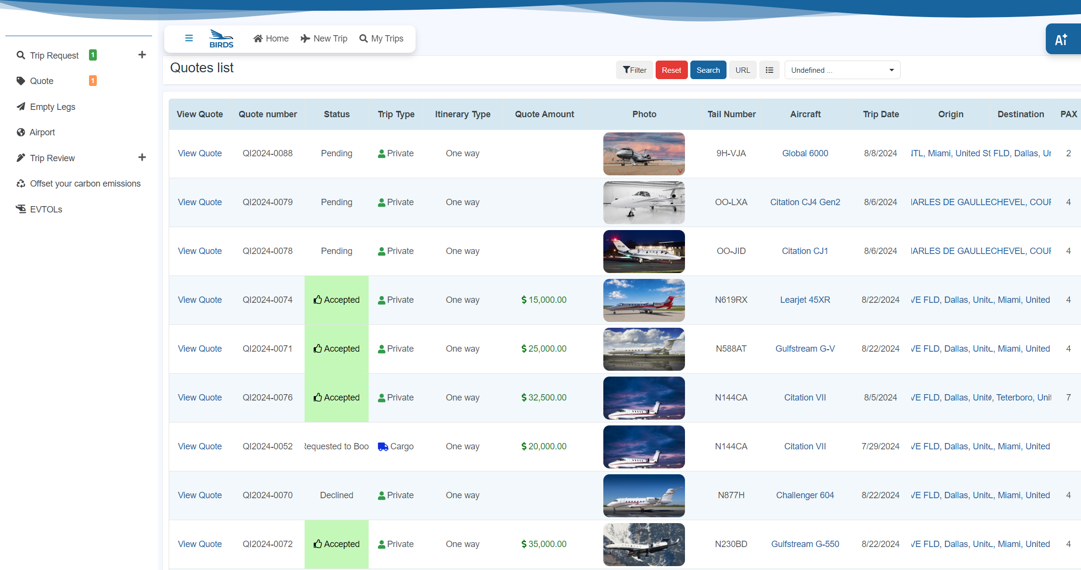View Quote for QI2024-0088
1081x570 pixels.
[x=199, y=153]
